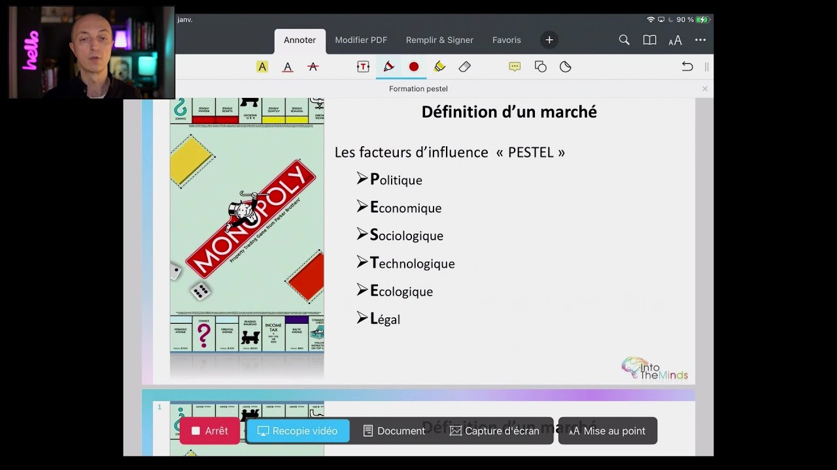This screenshot has height=470, width=837.
Task: Choose Capture d'écran option
Action: [494, 431]
